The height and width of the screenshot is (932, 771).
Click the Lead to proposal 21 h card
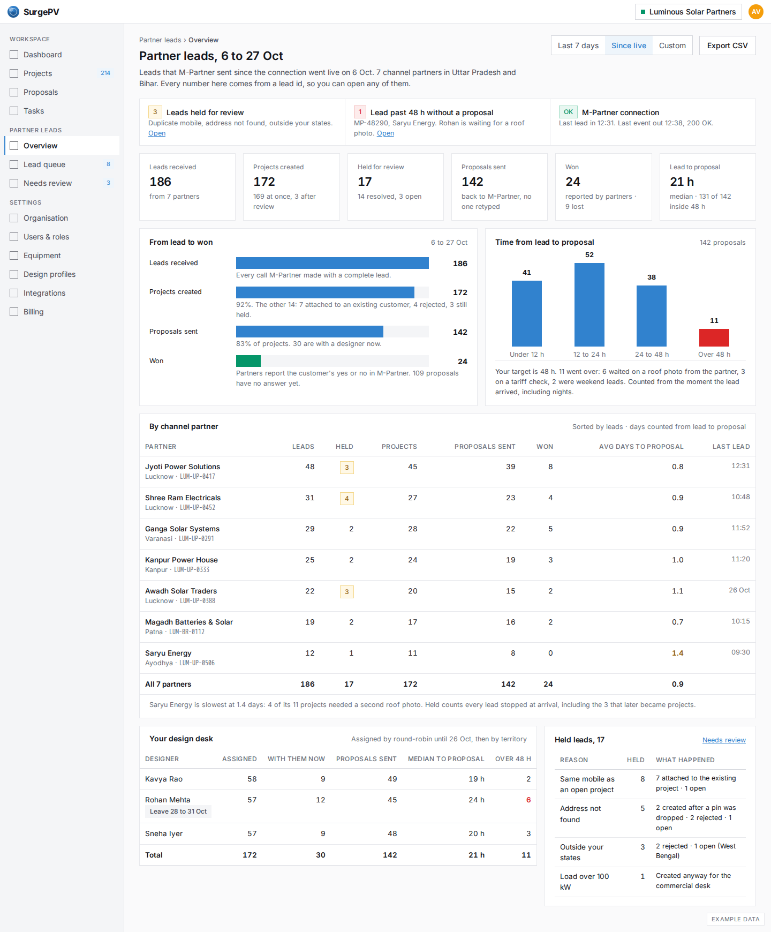coord(708,187)
